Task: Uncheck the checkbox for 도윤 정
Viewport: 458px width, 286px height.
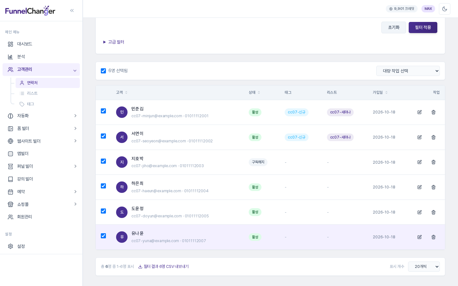Action: tap(103, 211)
